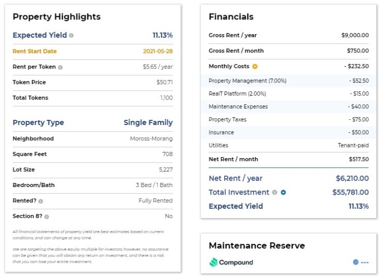Click the Token Price value $50.71
Screen dimensions: 381x278
pyautogui.click(x=165, y=82)
